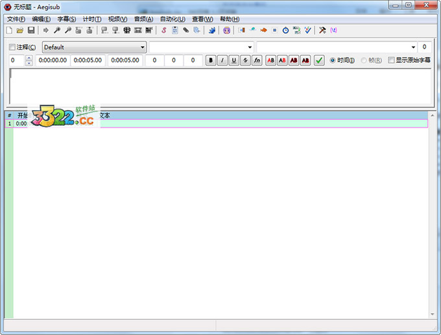Run the Spell Checker
441x335 pixels.
[307, 30]
